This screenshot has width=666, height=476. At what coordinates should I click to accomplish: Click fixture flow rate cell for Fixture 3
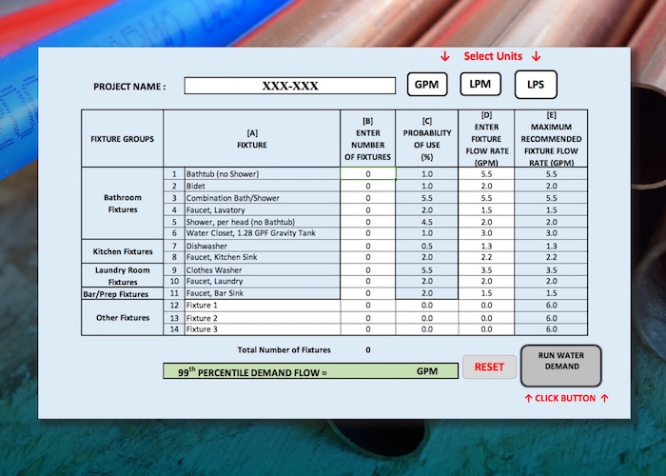click(486, 329)
